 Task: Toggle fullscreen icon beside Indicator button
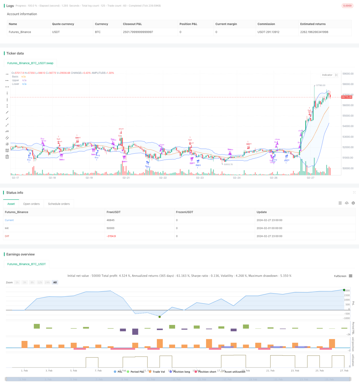pyautogui.click(x=336, y=75)
